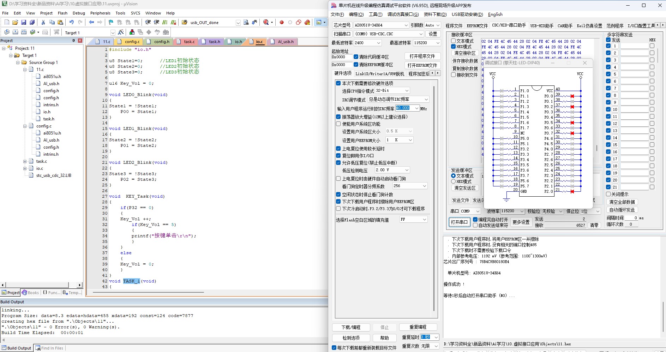Click the Navigate Backwards blue arrow icon
Image resolution: width=666 pixels, height=352 pixels.
91,22
